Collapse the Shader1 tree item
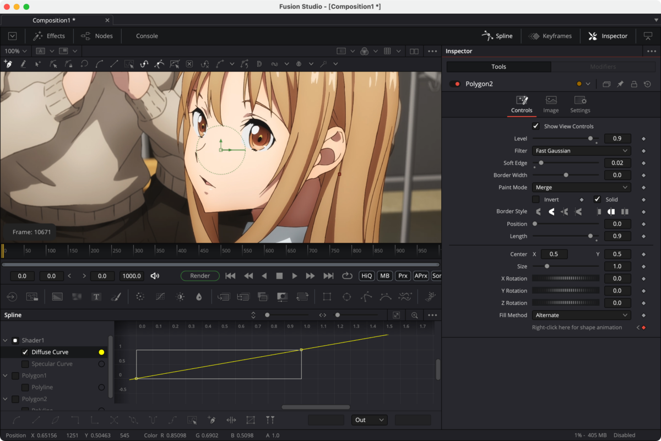 click(x=6, y=340)
